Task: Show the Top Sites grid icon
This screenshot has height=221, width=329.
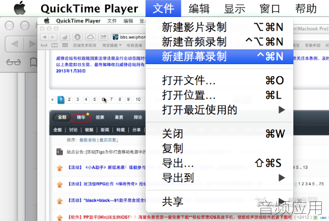Action: (65, 46)
